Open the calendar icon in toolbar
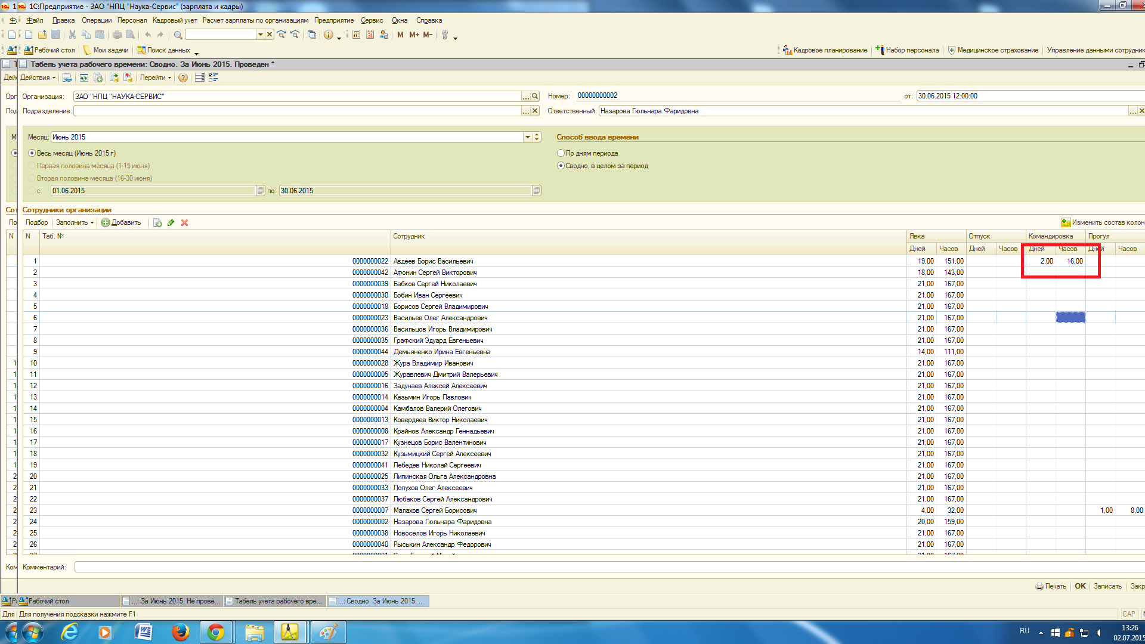Viewport: 1145px width, 644px height. point(370,35)
